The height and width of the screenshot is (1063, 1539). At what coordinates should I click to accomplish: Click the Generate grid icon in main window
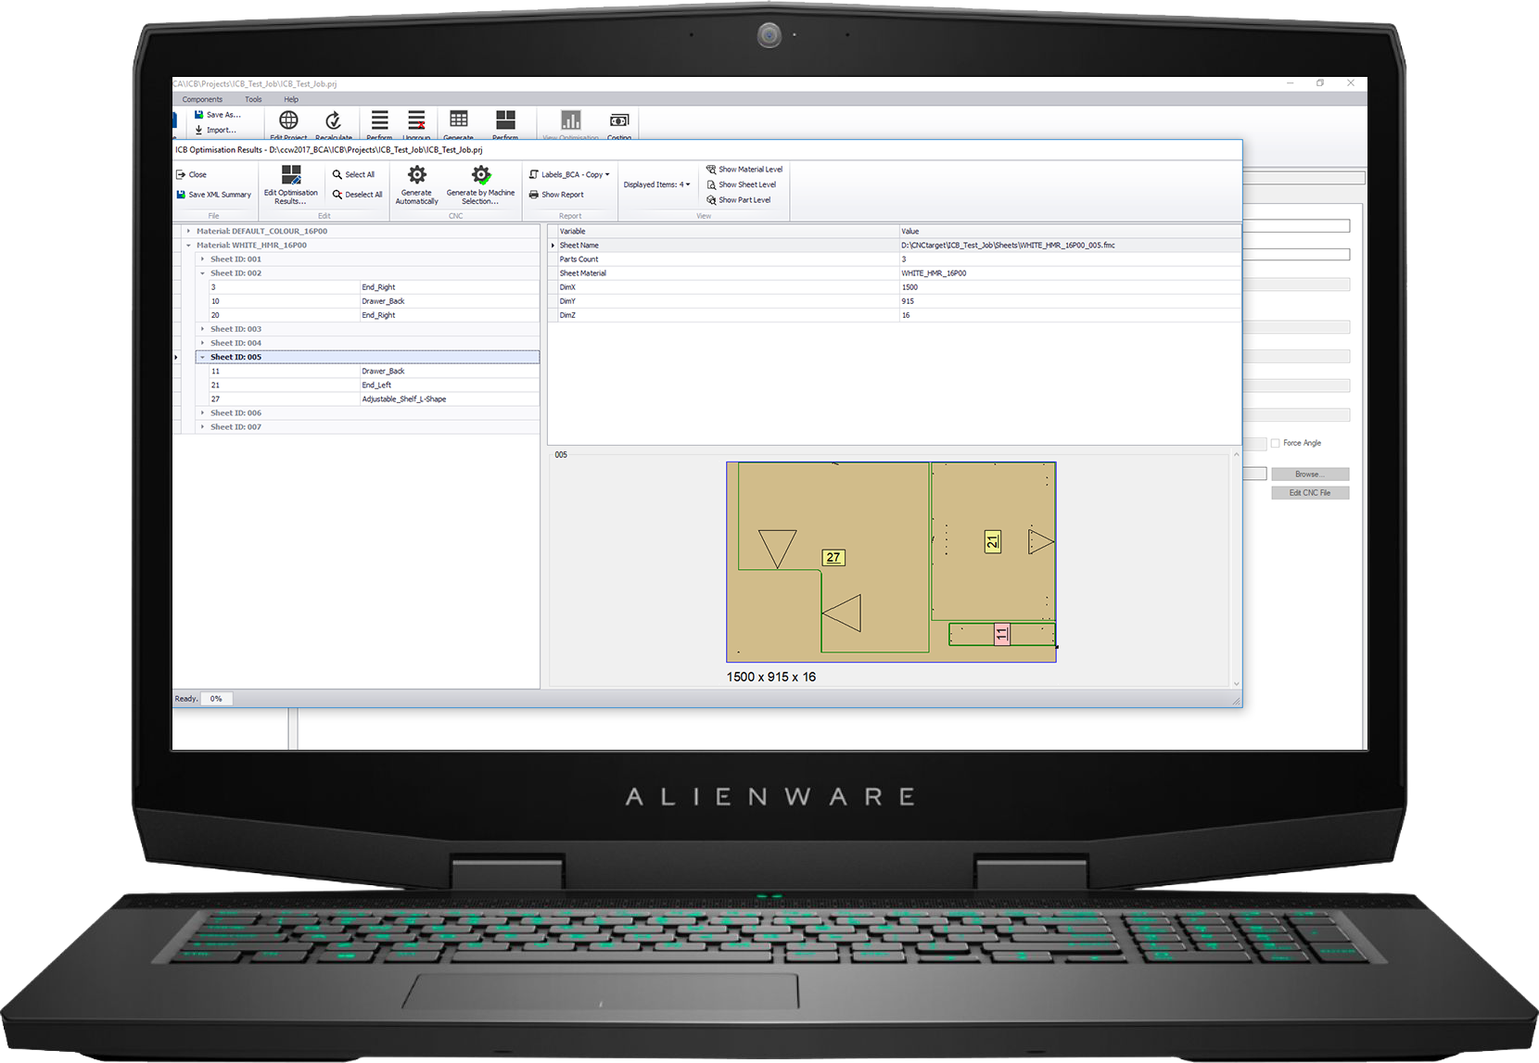tap(459, 119)
